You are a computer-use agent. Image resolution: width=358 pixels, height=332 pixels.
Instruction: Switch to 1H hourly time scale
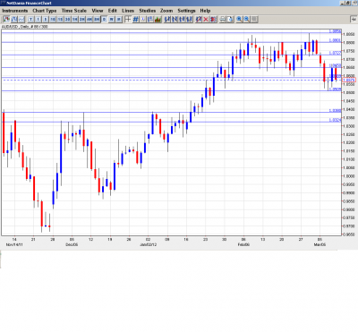[x=74, y=20]
